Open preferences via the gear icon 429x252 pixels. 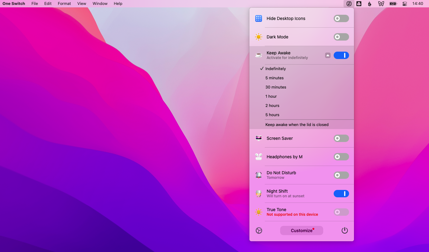[259, 230]
